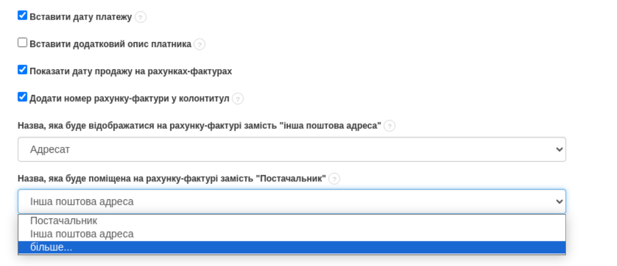Show help icon beside 'Вставити додатковий опис платника'
617x266 pixels.
[199, 45]
